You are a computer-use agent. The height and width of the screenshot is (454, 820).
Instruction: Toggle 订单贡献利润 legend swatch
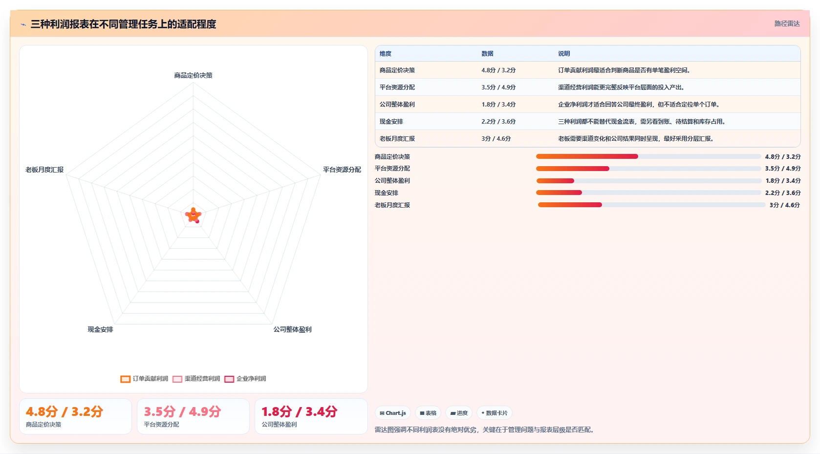click(126, 379)
